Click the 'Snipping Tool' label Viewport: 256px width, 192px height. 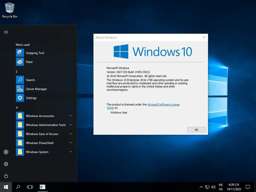pyautogui.click(x=35, y=53)
